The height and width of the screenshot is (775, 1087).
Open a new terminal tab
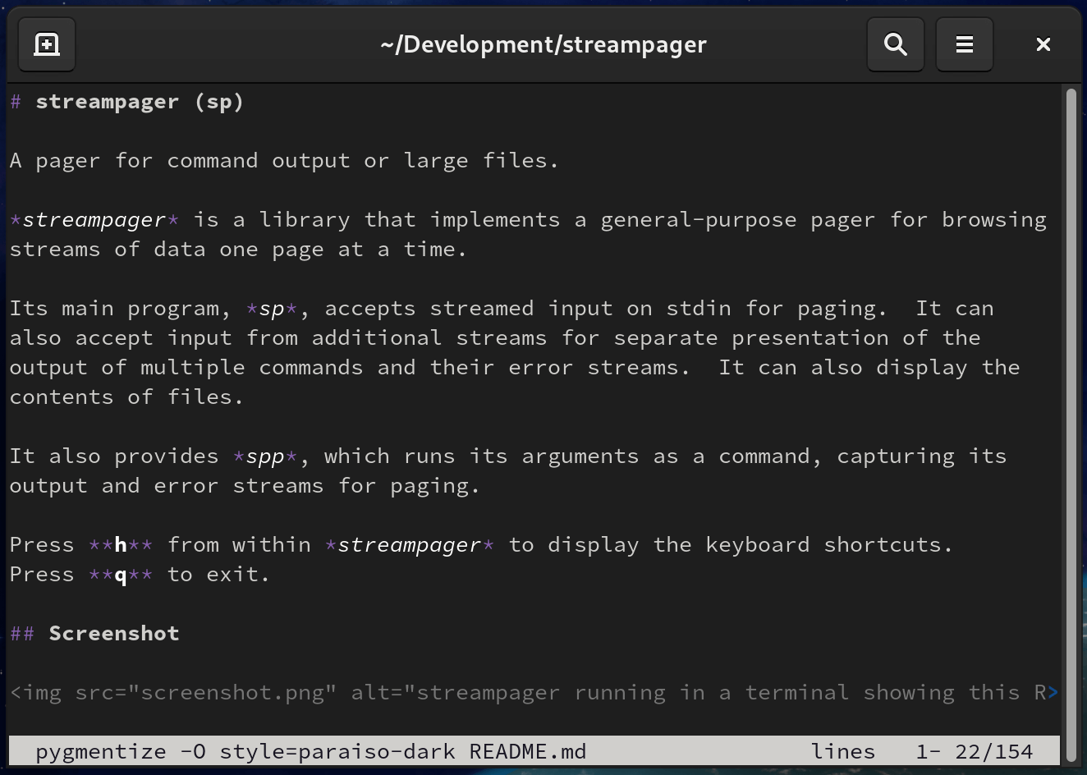click(46, 44)
